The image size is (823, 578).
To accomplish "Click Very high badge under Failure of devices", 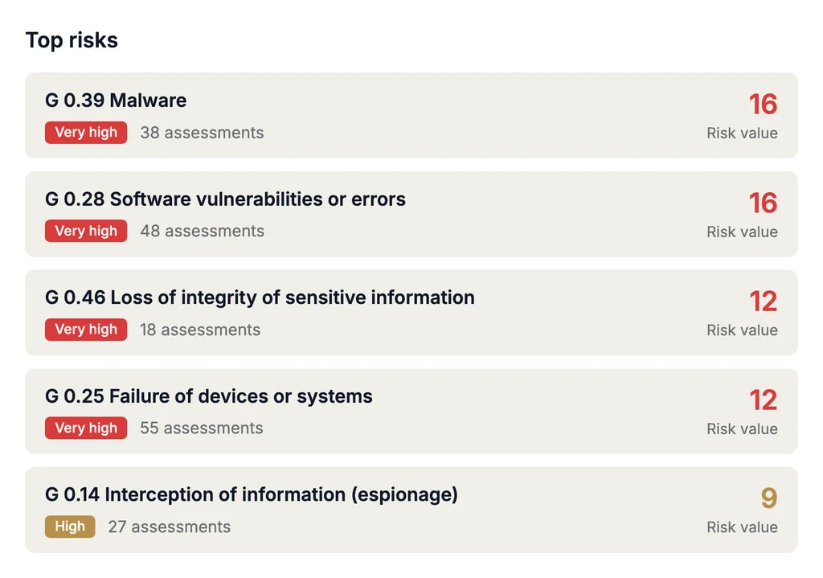I will pos(86,428).
